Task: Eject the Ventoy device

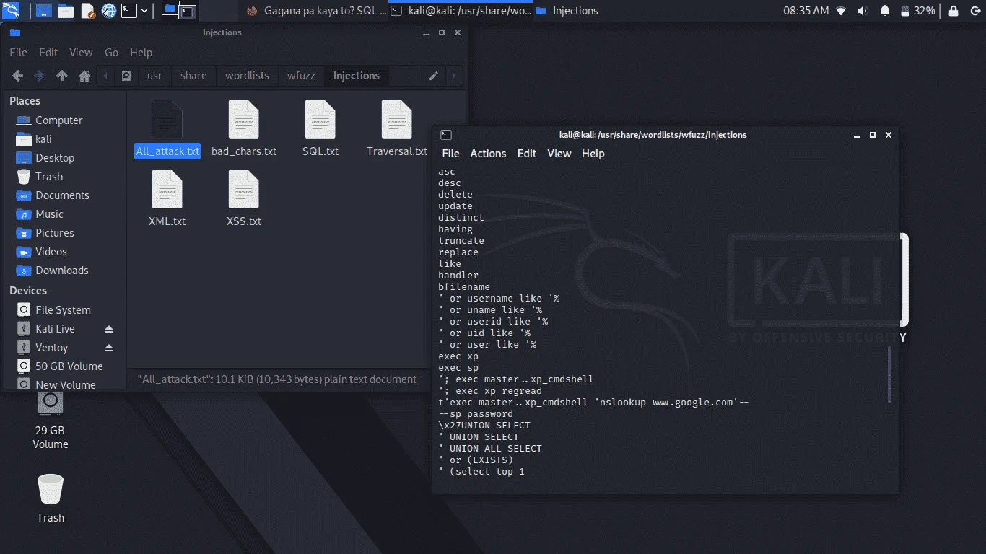Action: (109, 348)
